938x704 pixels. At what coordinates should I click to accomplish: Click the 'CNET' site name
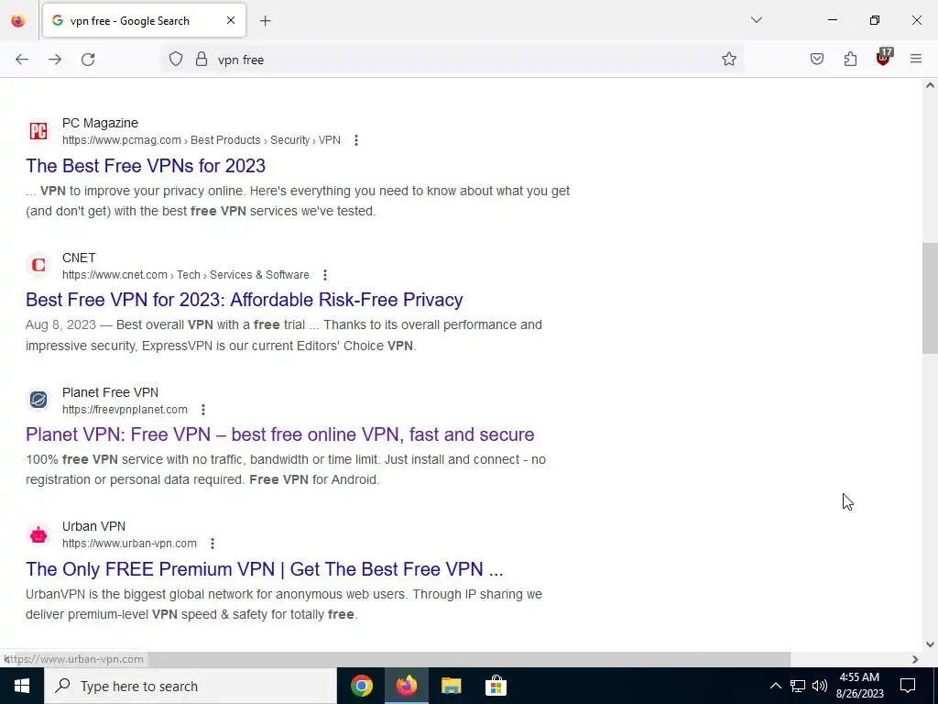[x=79, y=258]
